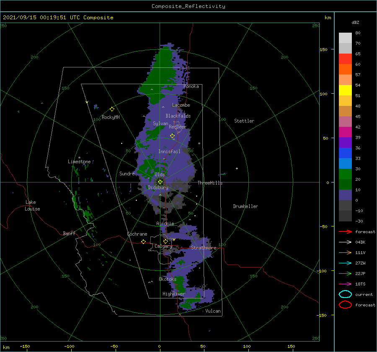The height and width of the screenshot is (352, 377).
Task: Click the RedDeer city label
Action: pyautogui.click(x=178, y=127)
